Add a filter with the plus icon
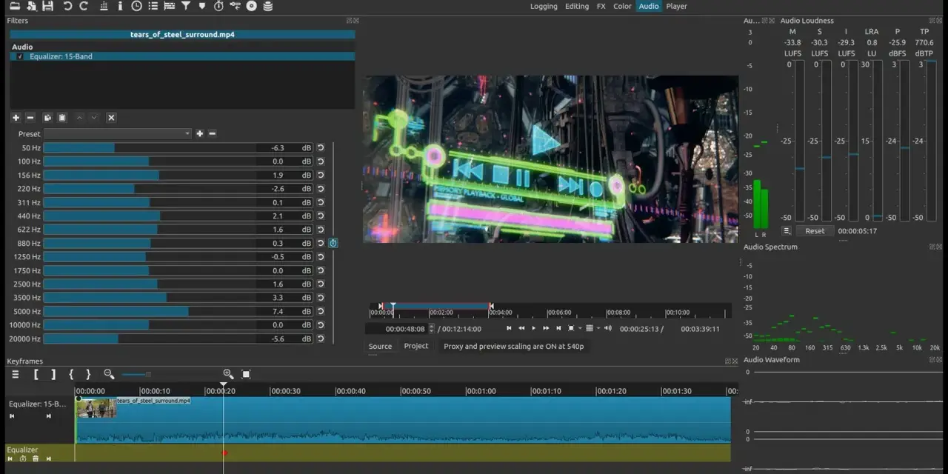Image resolution: width=948 pixels, height=474 pixels. (16, 118)
